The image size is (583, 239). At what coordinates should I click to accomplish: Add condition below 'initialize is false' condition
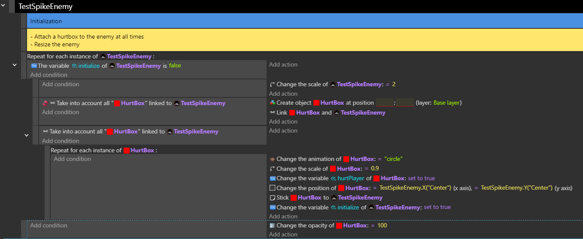click(49, 75)
